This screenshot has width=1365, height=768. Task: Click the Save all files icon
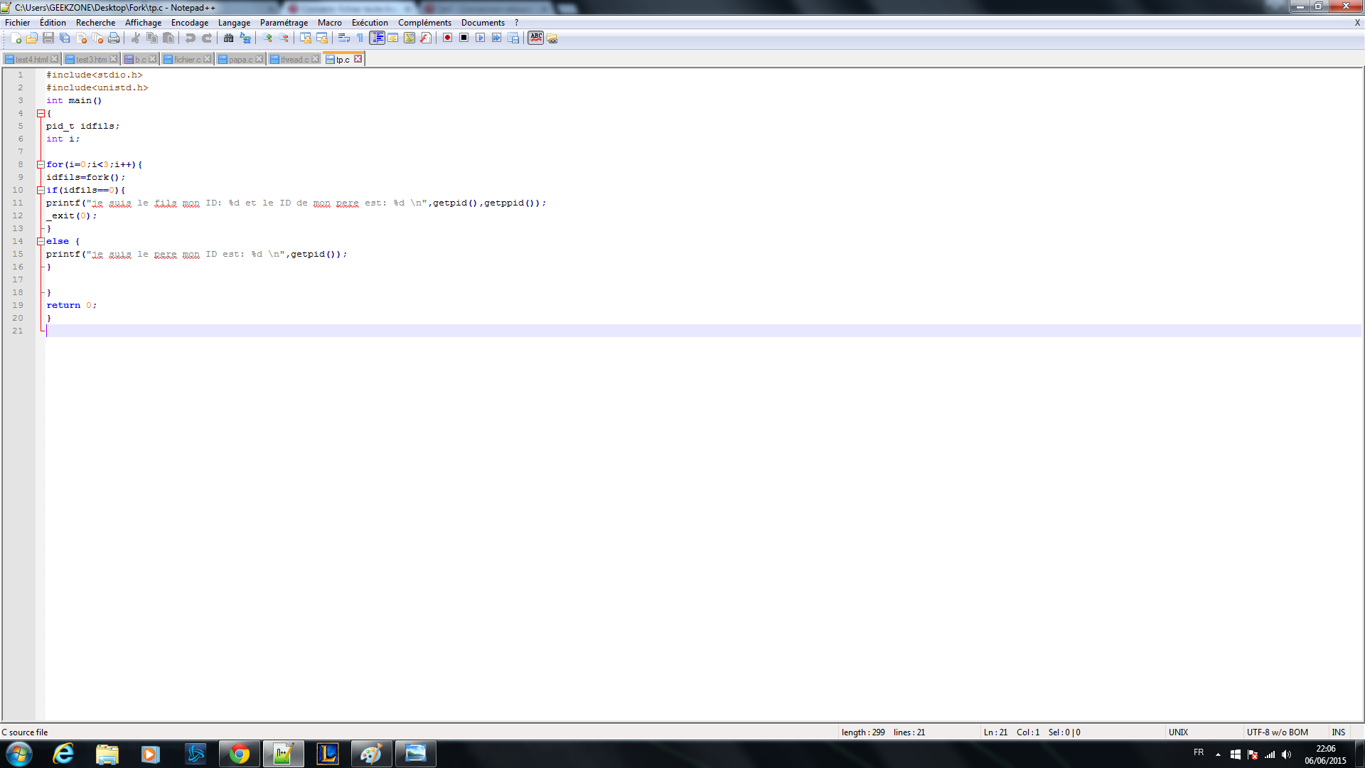tap(65, 38)
